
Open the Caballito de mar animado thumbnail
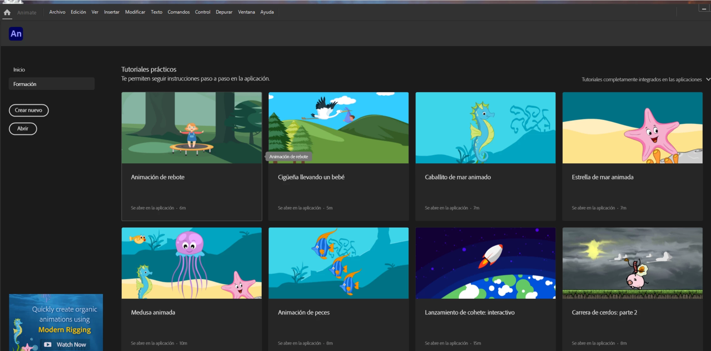click(485, 128)
